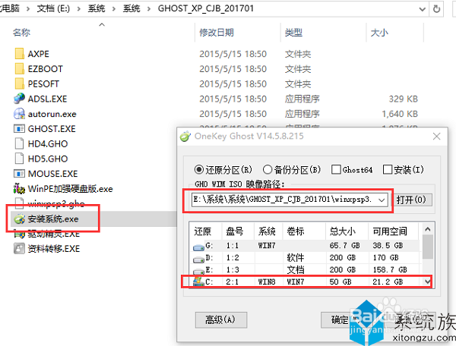
Task: Click the C: Windows drive icon
Action: pos(198,282)
